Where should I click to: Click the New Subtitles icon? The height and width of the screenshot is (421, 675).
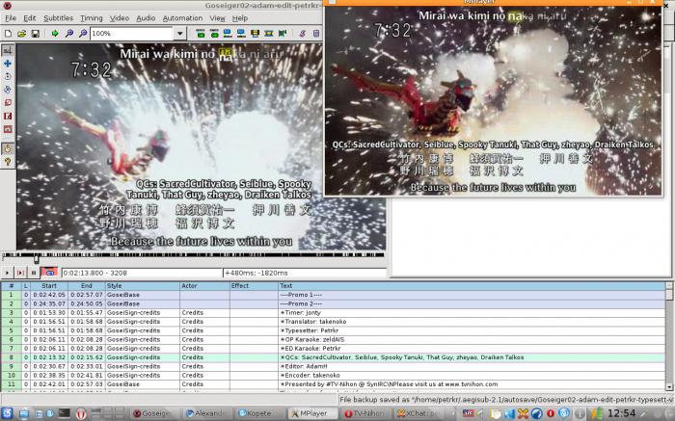click(x=8, y=33)
